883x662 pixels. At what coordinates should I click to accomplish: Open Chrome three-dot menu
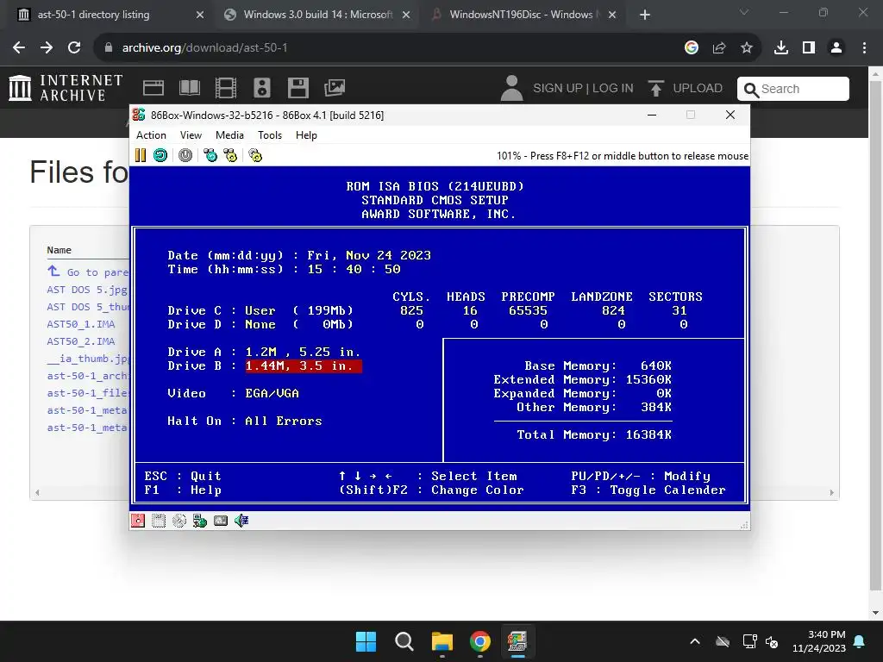click(864, 48)
